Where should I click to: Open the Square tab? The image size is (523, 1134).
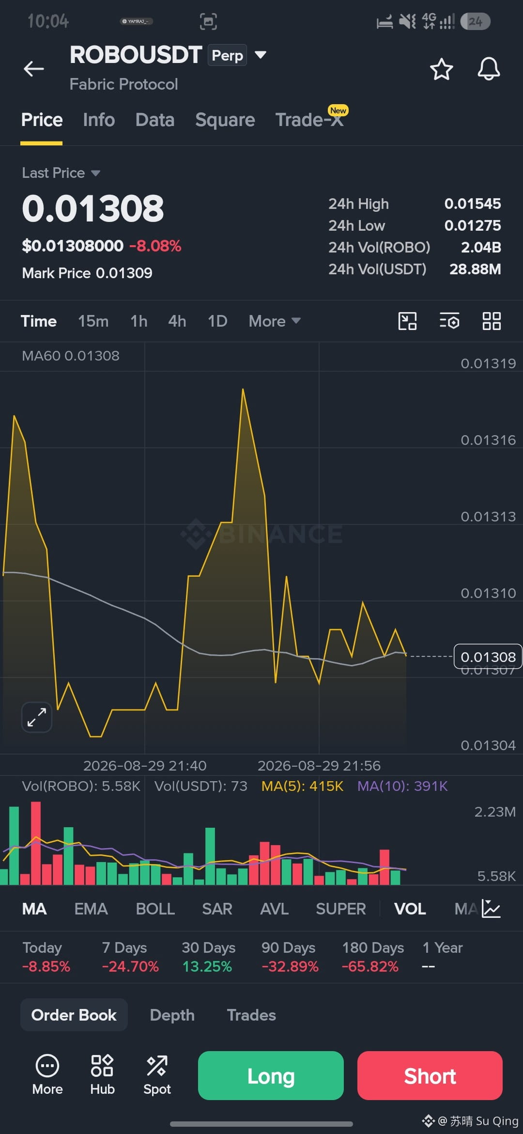tap(225, 120)
